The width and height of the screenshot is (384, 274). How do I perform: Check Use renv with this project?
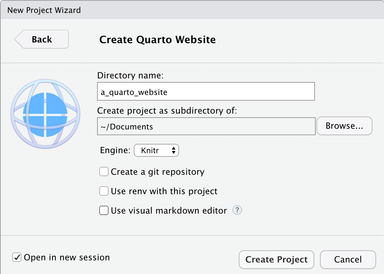104,191
